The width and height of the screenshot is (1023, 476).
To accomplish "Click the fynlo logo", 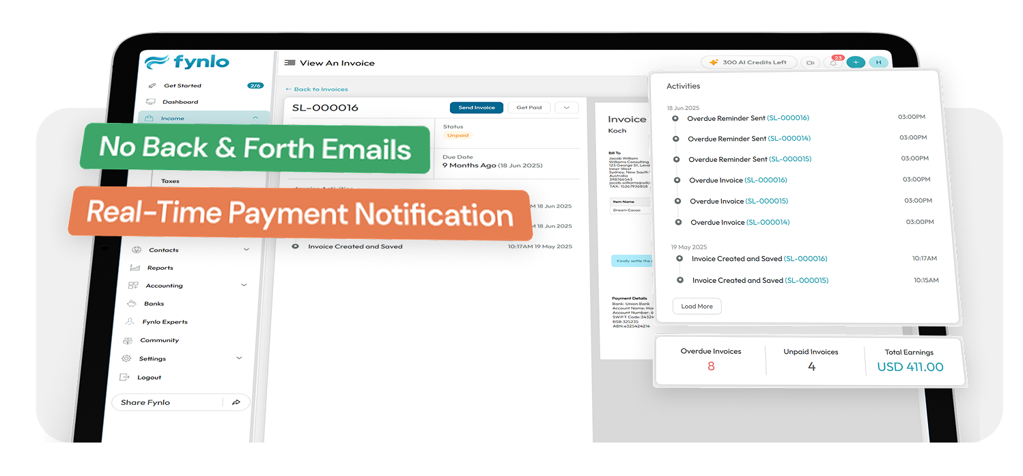I will (188, 62).
